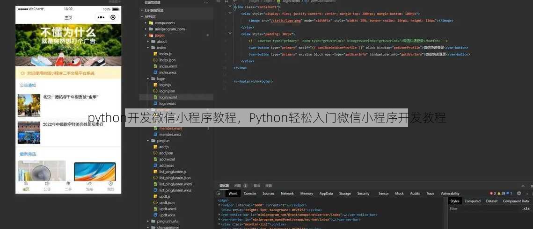This screenshot has height=229, width=533.
Task: Select the Wxml tab
Action: [233, 193]
